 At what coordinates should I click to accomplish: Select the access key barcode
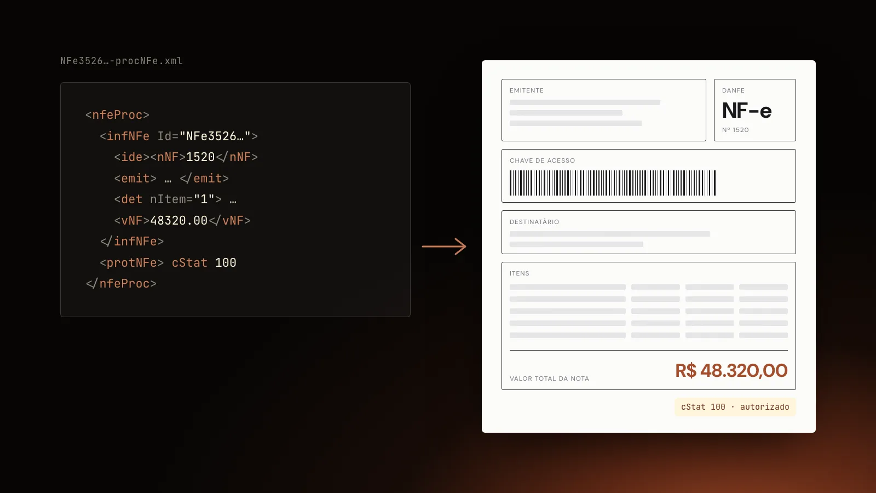point(613,183)
